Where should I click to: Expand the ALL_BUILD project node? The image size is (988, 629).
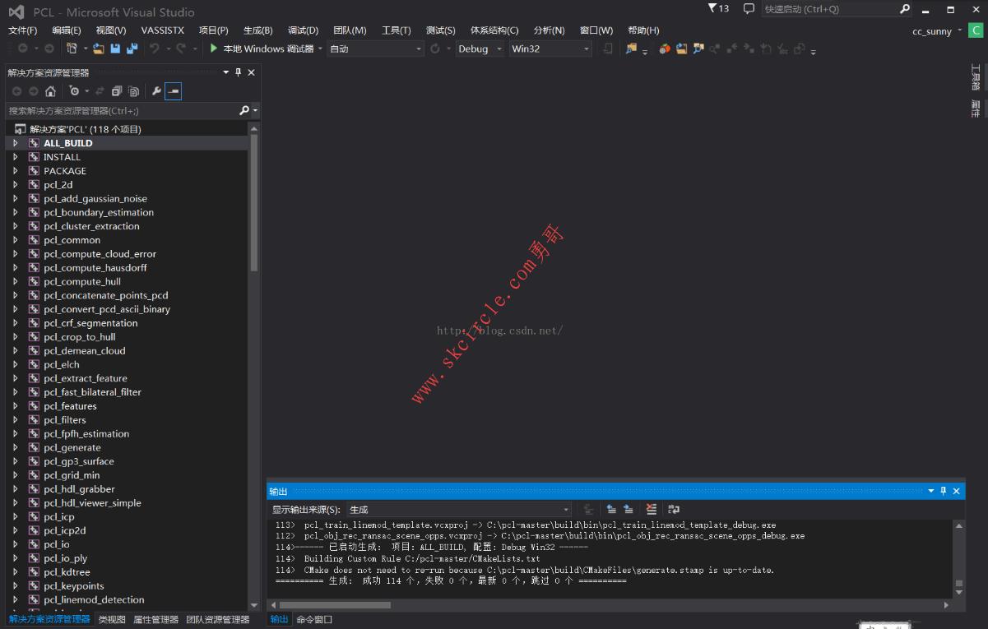pos(15,143)
